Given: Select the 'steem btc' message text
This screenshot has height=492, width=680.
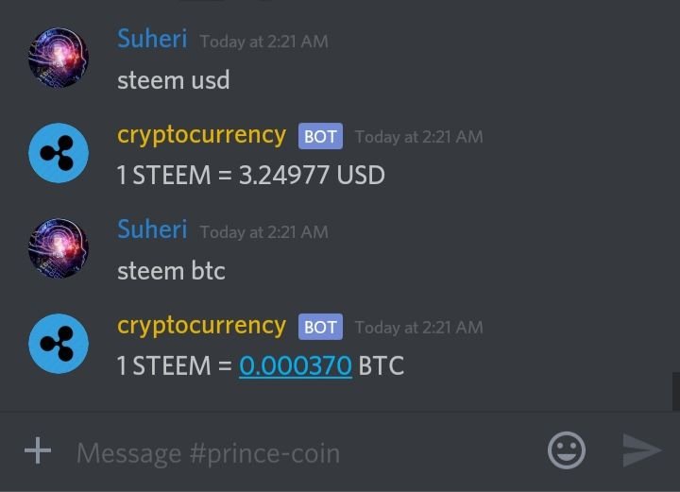Looking at the screenshot, I should (x=171, y=271).
